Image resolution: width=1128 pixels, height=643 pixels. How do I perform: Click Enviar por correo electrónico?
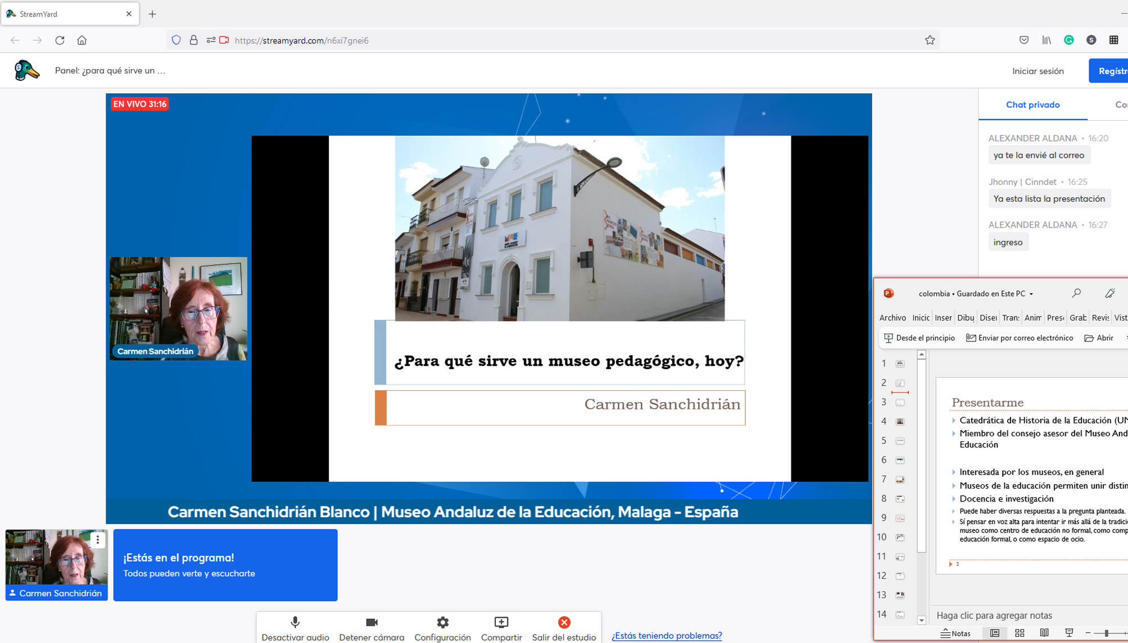(x=1020, y=338)
